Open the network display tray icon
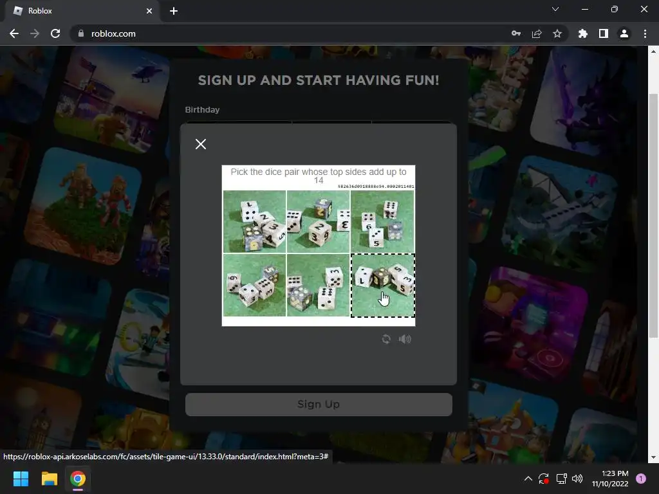This screenshot has width=659, height=494. [561, 479]
